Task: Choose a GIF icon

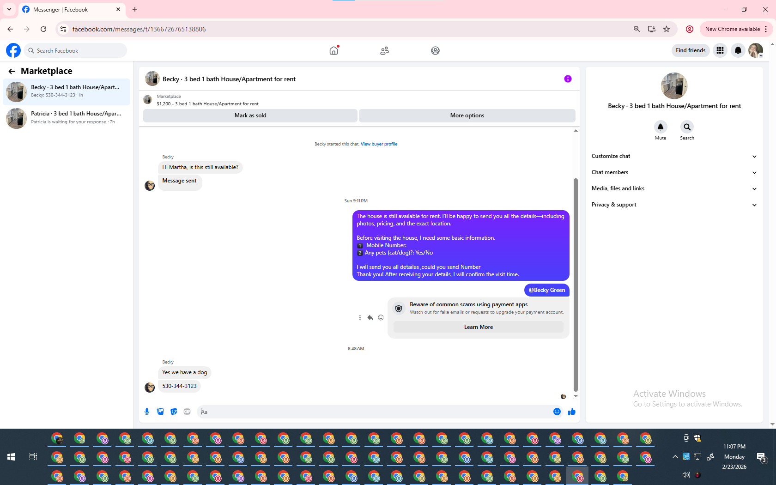Action: point(187,412)
